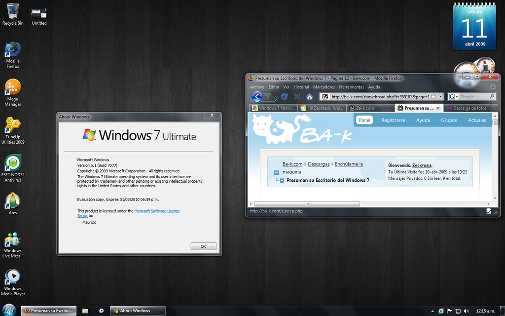Viewport: 505px width, 316px height.
Task: Bookmark this page with the star icon
Action: click(433, 96)
